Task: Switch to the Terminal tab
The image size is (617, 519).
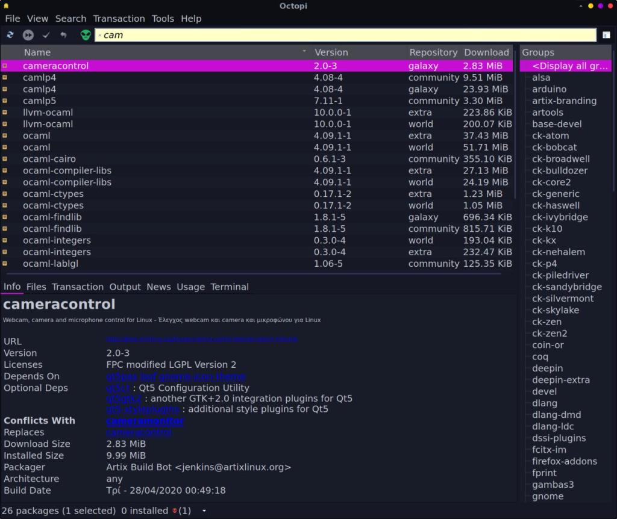Action: (x=230, y=287)
